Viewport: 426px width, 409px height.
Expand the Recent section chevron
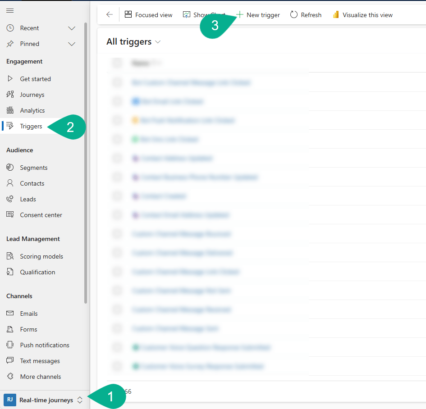(x=72, y=28)
